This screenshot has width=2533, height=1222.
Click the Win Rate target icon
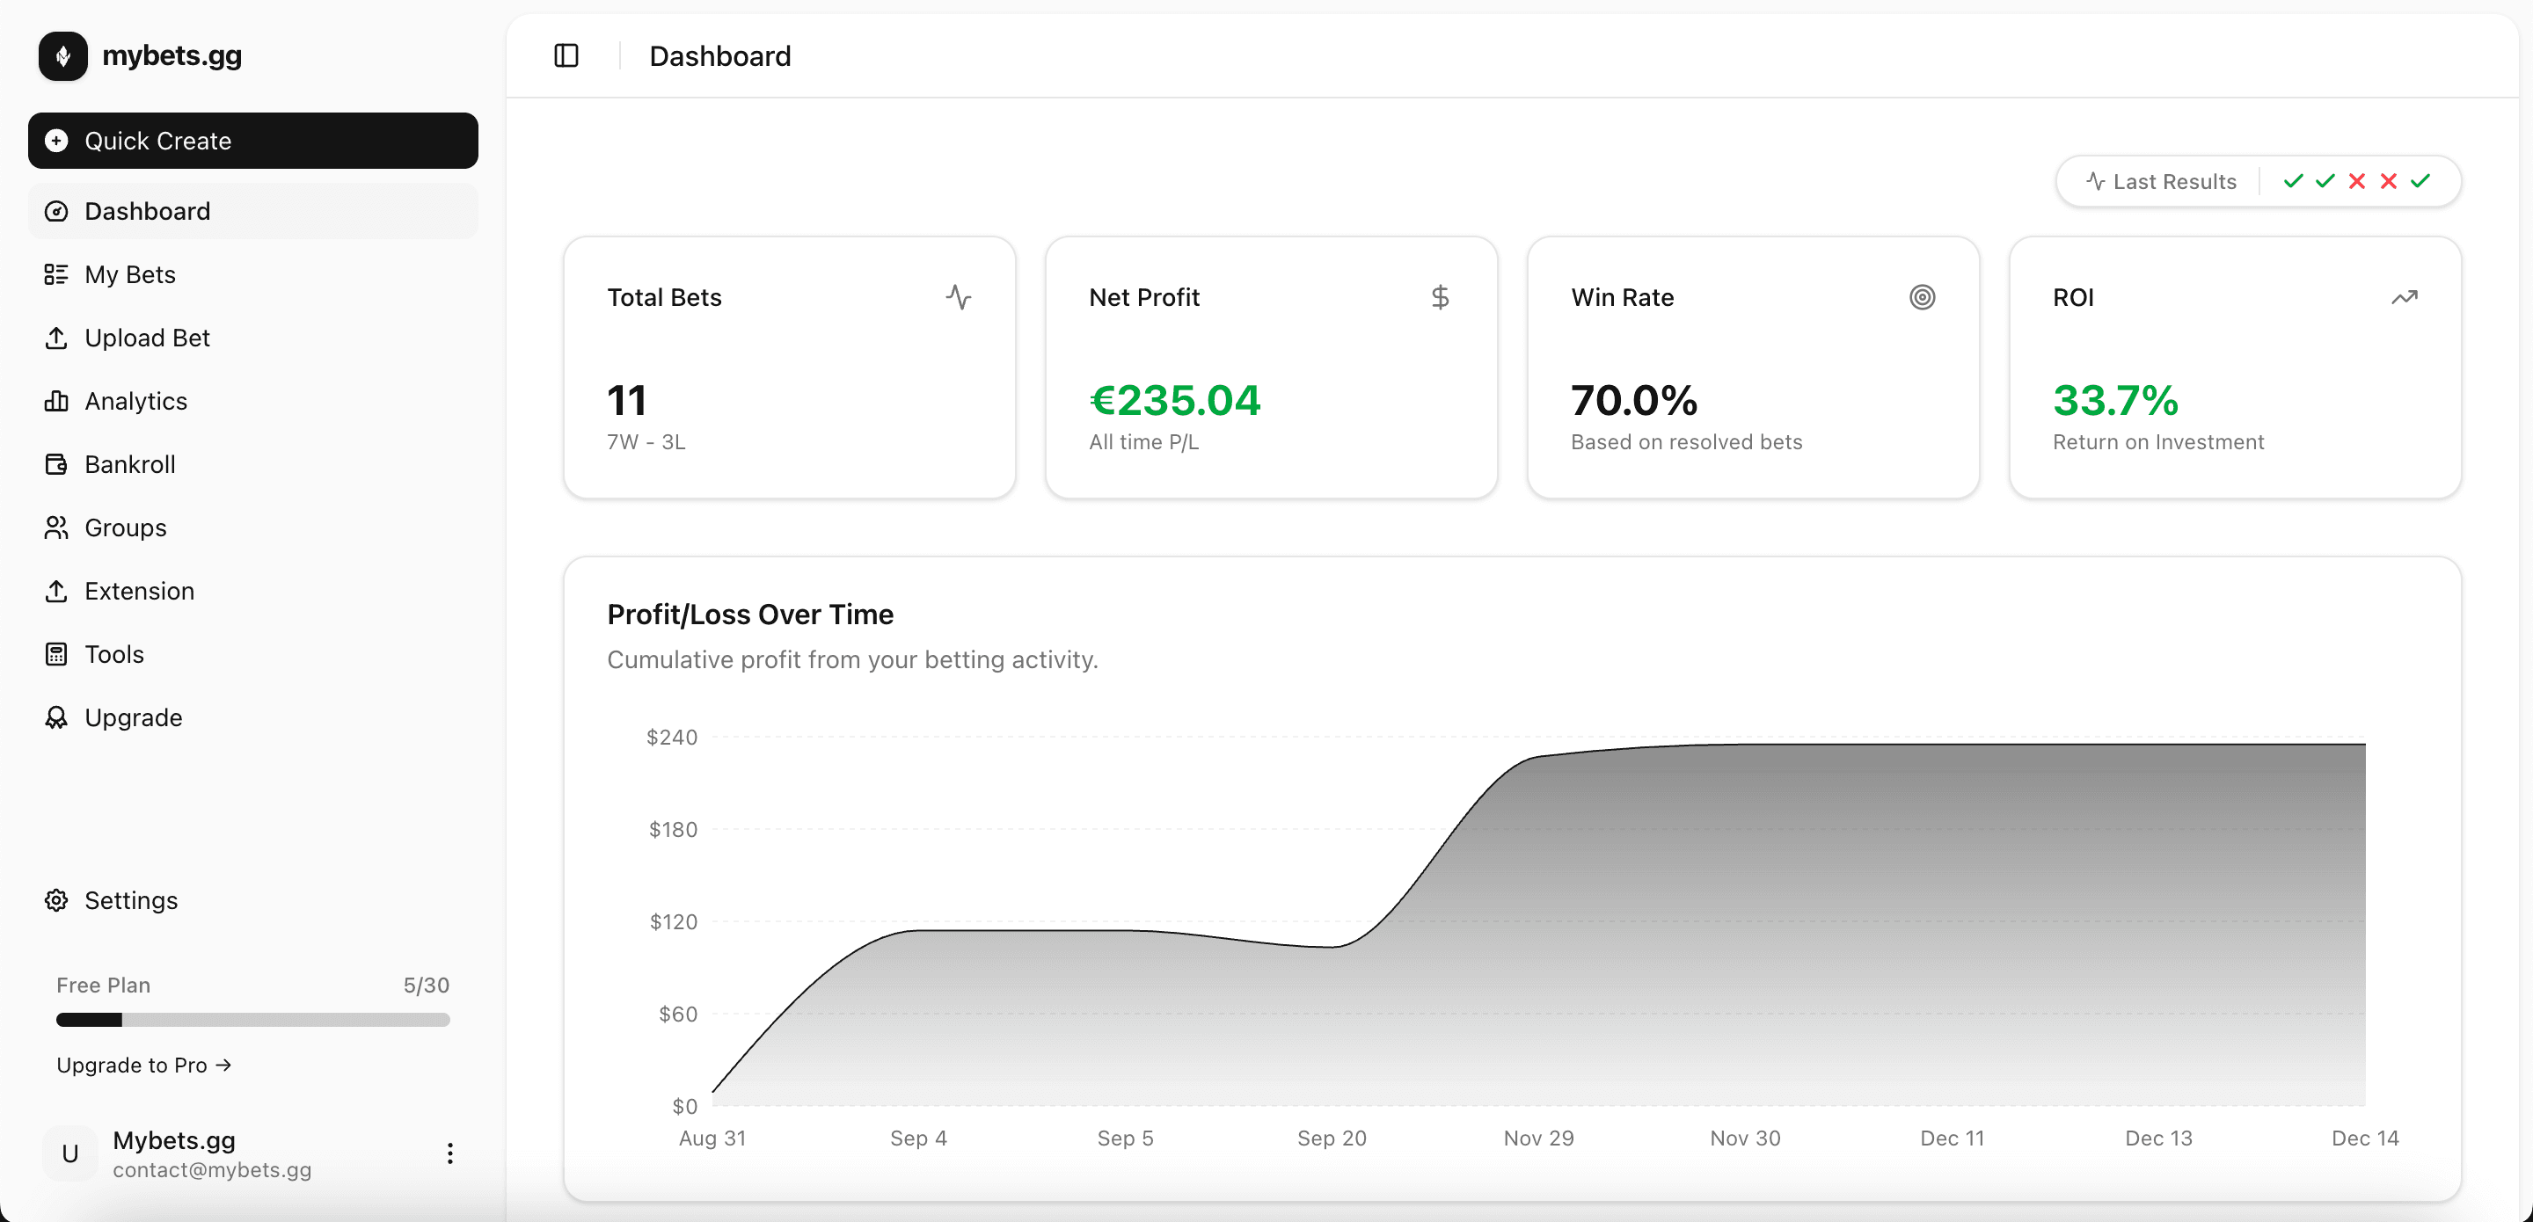click(x=1922, y=297)
